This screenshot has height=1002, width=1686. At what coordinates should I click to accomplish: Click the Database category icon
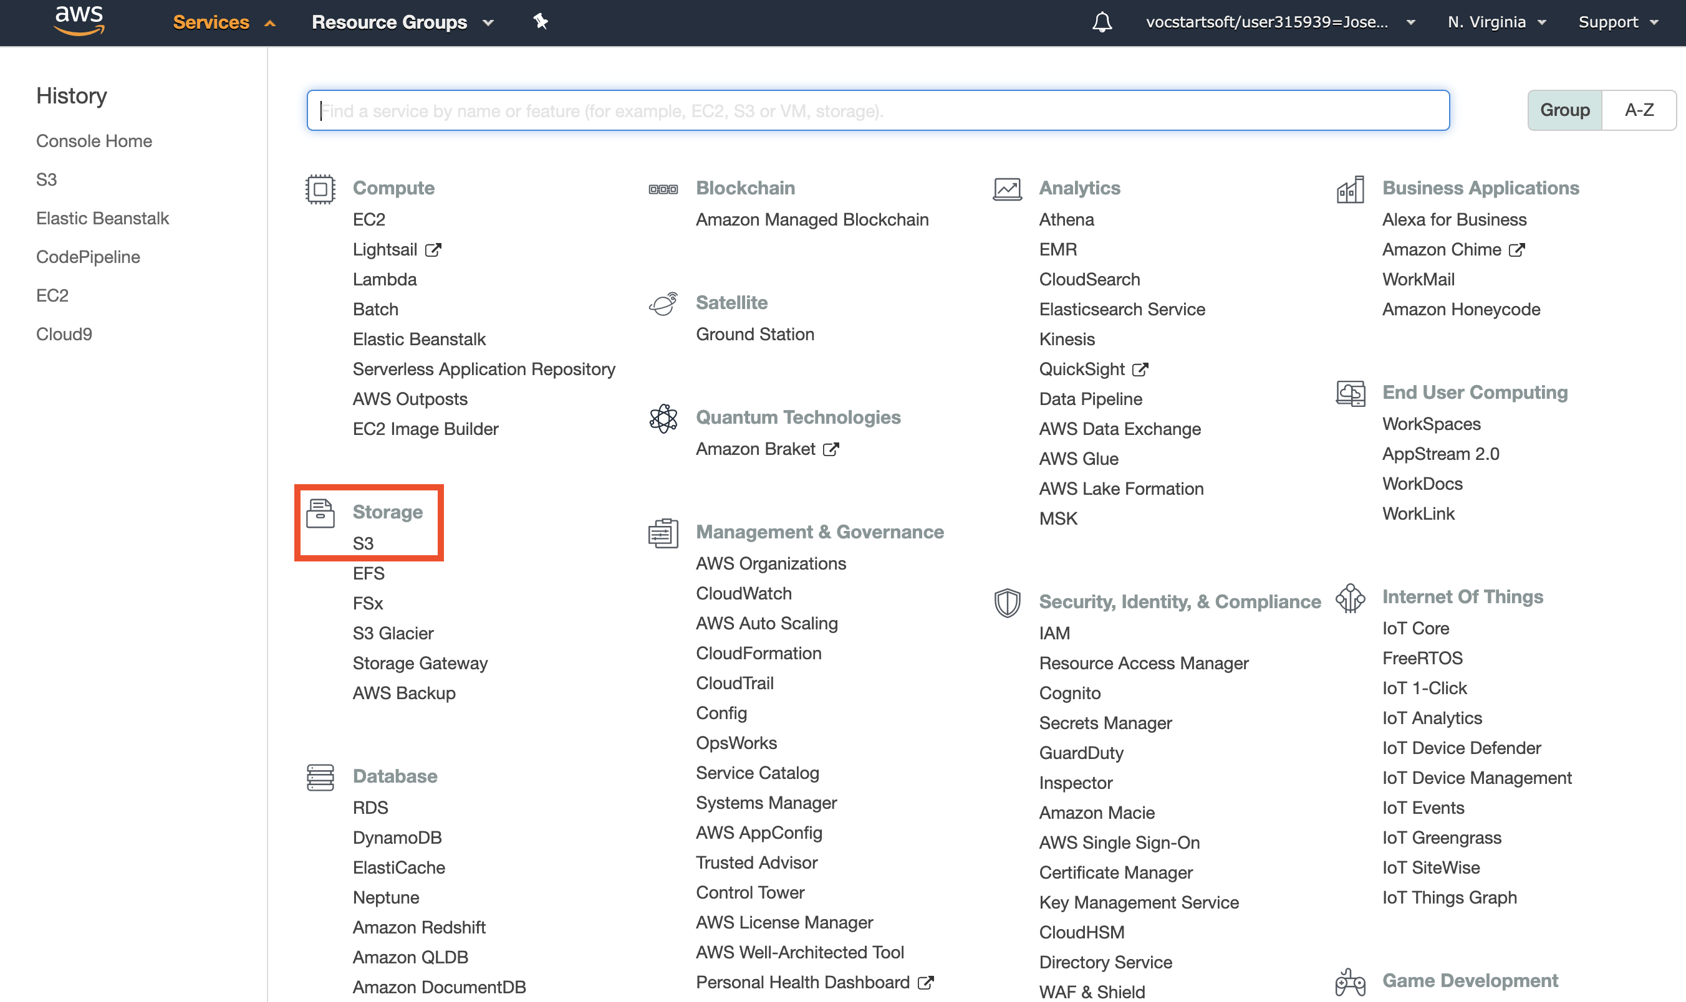coord(320,777)
